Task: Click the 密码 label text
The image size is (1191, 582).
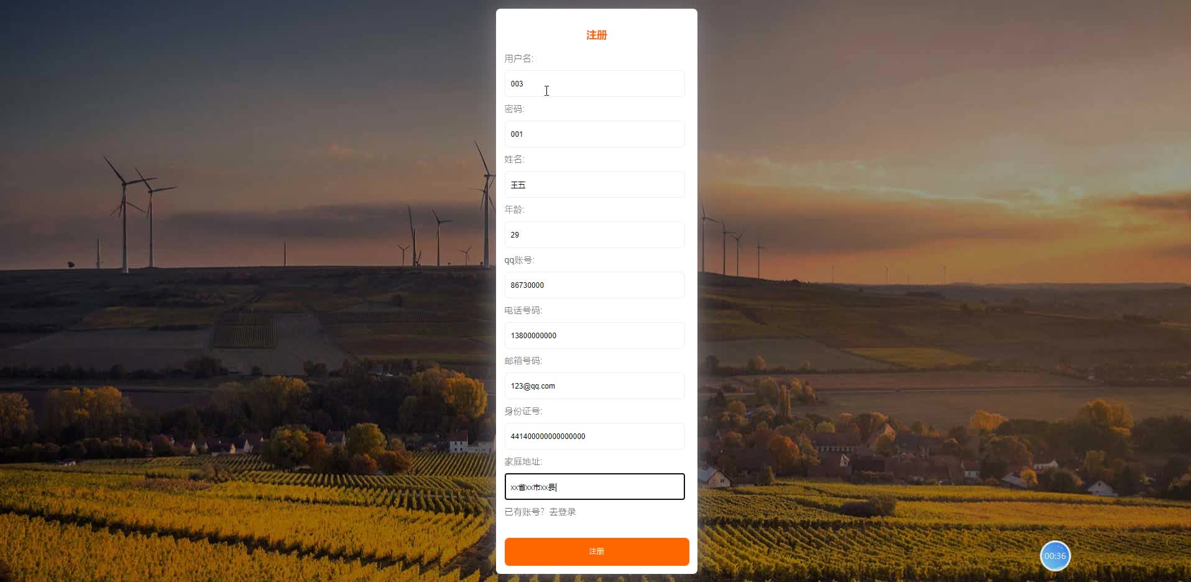Action: point(514,109)
